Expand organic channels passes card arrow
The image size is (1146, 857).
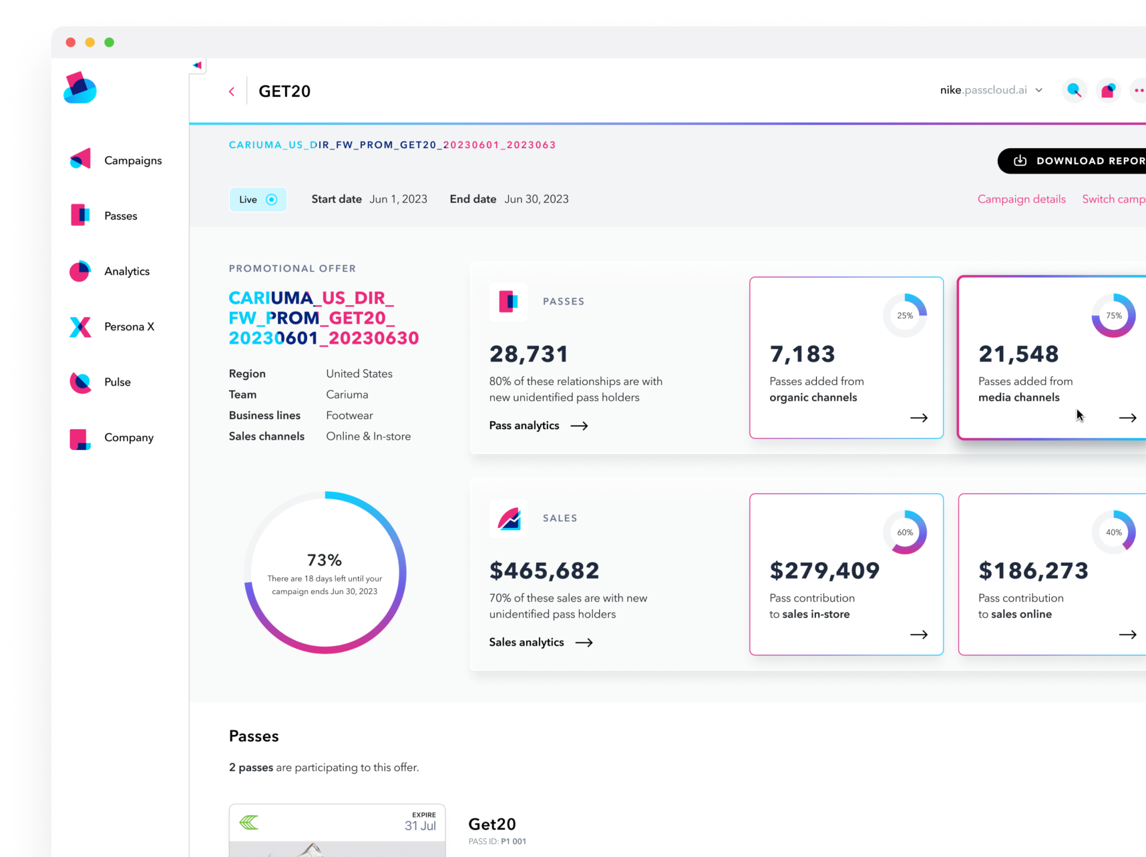tap(919, 418)
